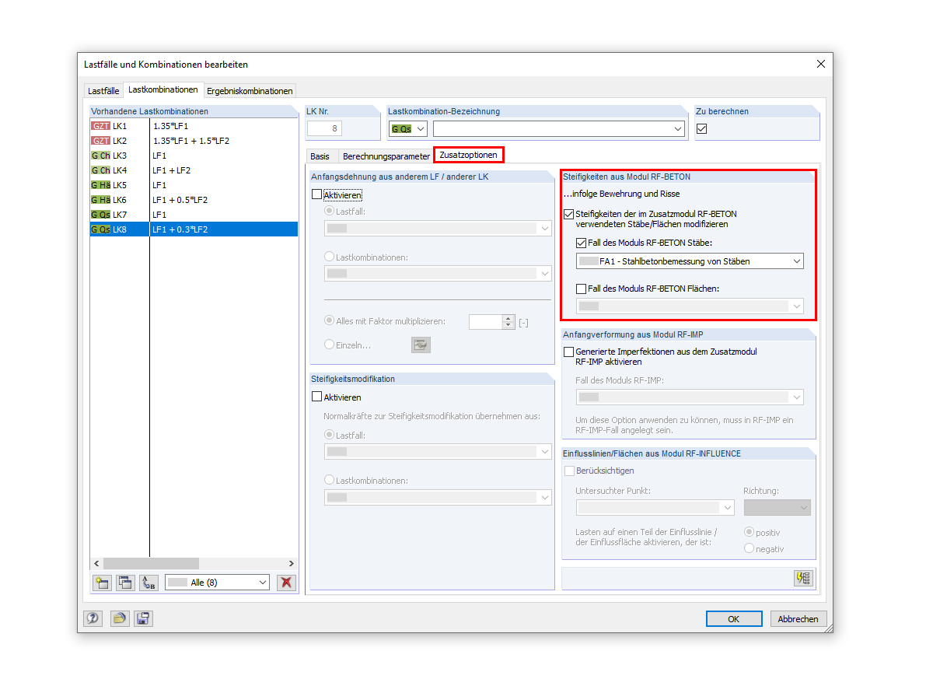This screenshot has height=700, width=933.
Task: Confirm with the OK button
Action: pos(734,619)
